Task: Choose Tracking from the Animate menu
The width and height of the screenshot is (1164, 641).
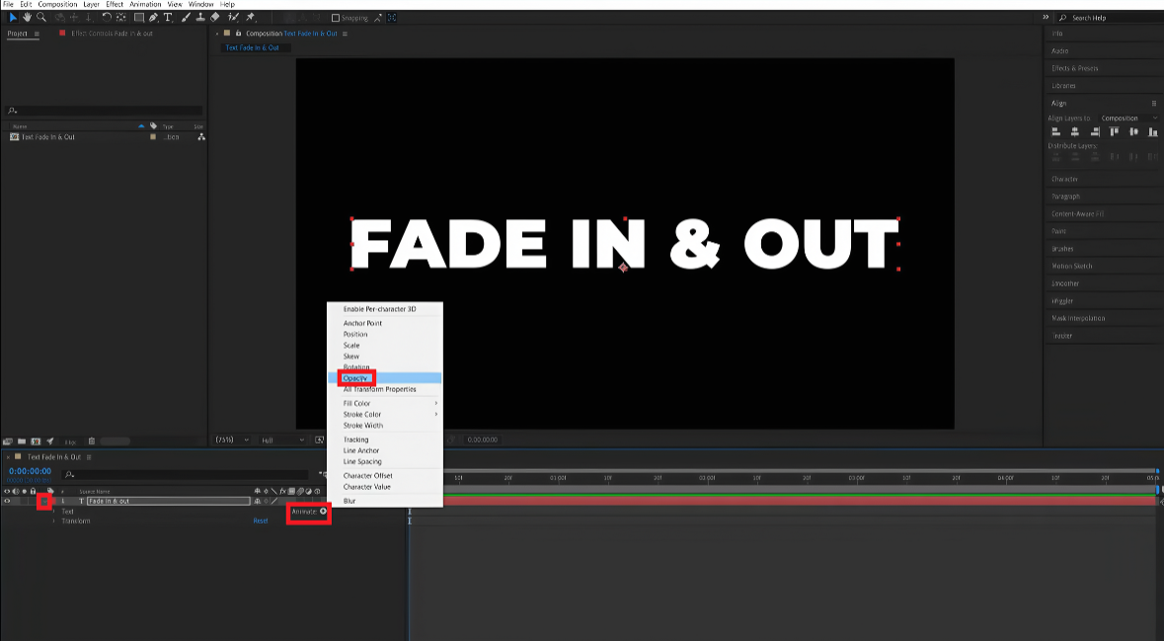Action: pyautogui.click(x=385, y=440)
